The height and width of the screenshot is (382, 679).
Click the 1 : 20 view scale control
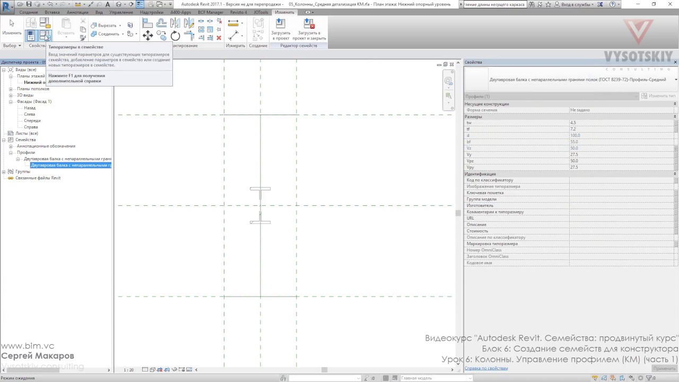click(129, 370)
